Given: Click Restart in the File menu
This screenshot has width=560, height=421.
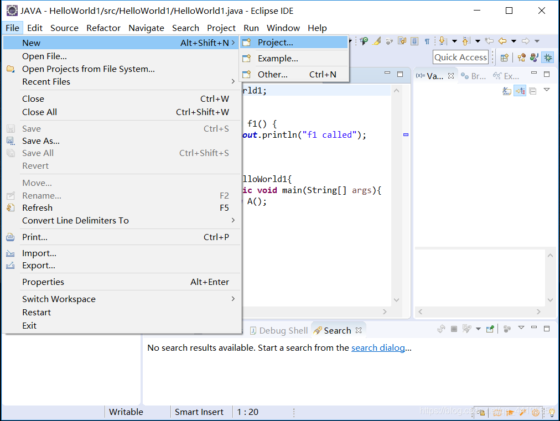Looking at the screenshot, I should click(122, 313).
